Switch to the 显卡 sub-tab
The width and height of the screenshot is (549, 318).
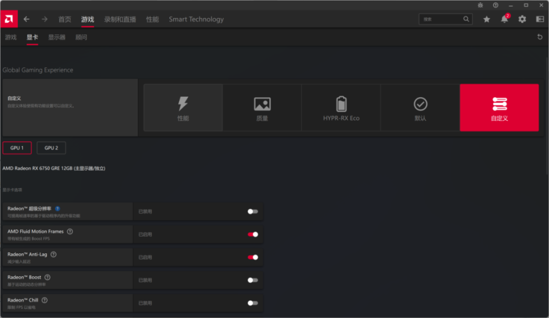click(x=32, y=37)
